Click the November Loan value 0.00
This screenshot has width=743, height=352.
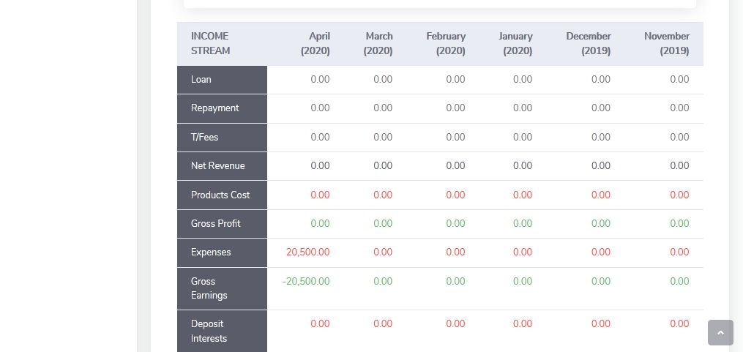[x=679, y=80]
